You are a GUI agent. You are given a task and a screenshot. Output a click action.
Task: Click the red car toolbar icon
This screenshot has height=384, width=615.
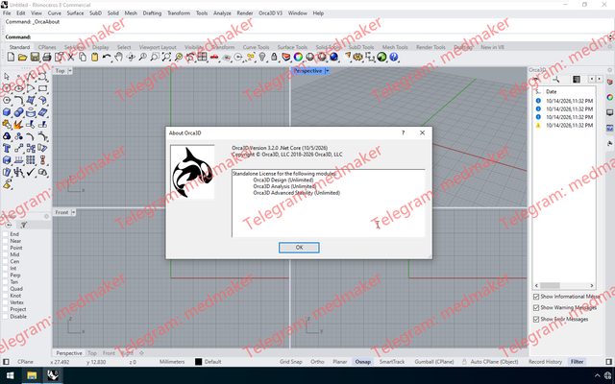coord(214,58)
